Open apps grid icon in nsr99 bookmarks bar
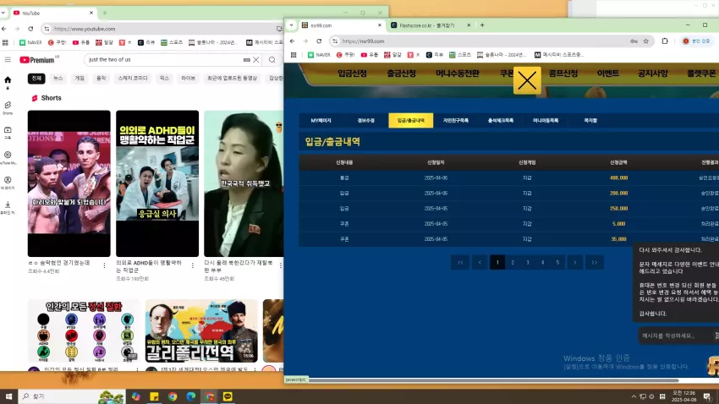 (294, 54)
